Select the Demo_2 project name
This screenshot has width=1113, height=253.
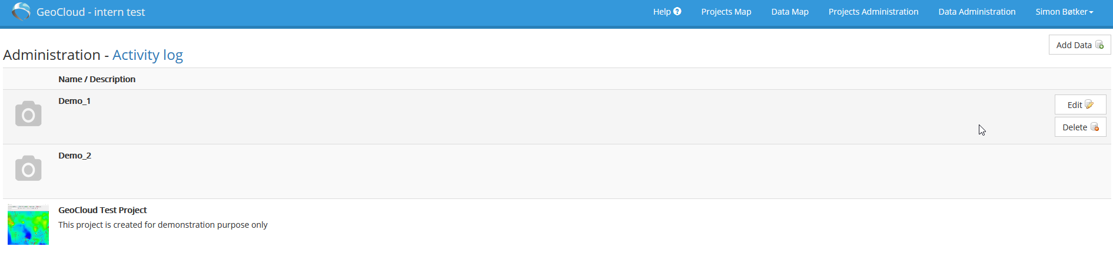[x=75, y=156]
